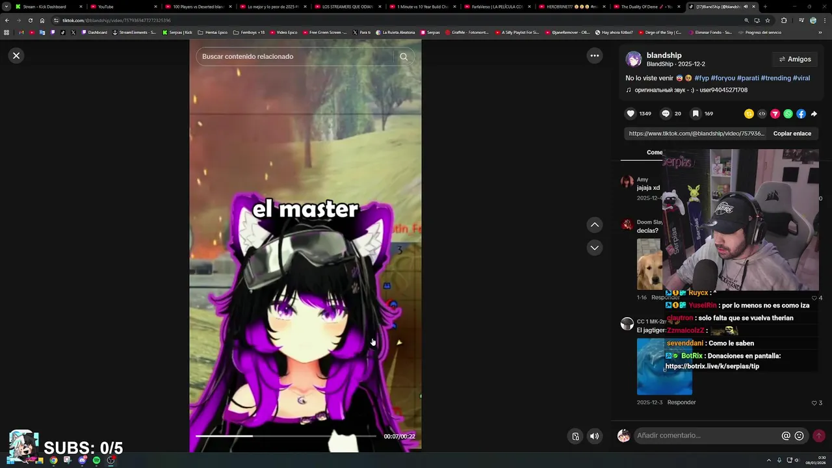
Task: Open La Ruleta Aleatoria bookmark
Action: pos(395,32)
